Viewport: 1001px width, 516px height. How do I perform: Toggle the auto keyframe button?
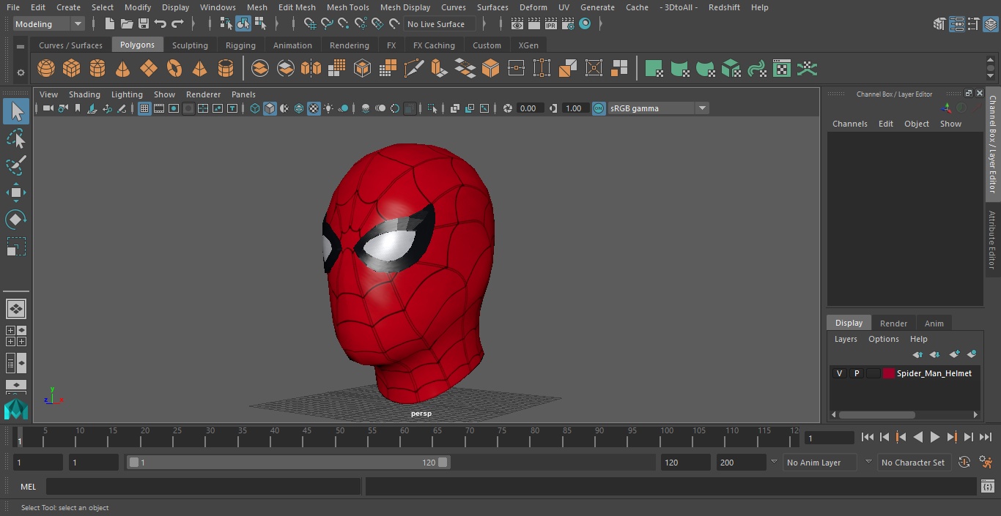[x=964, y=463]
